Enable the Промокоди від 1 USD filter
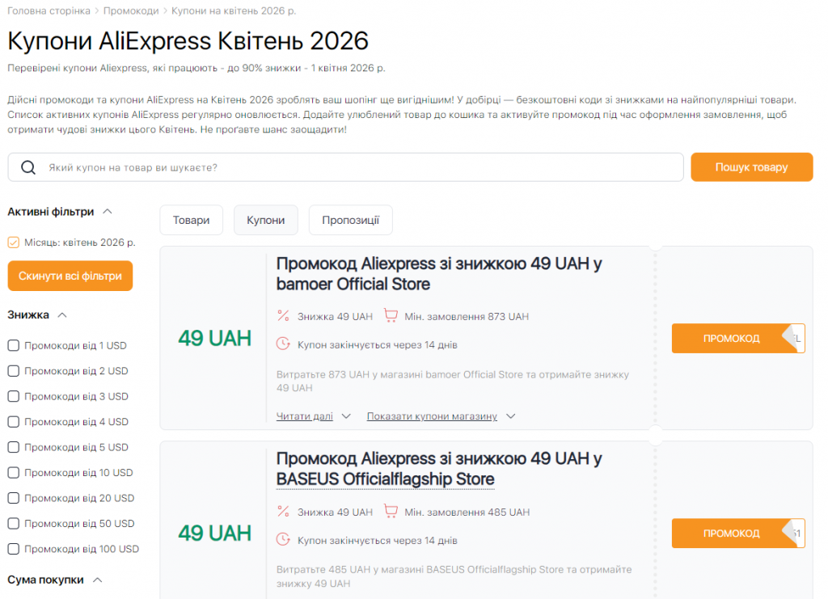Image resolution: width=828 pixels, height=599 pixels. click(13, 345)
